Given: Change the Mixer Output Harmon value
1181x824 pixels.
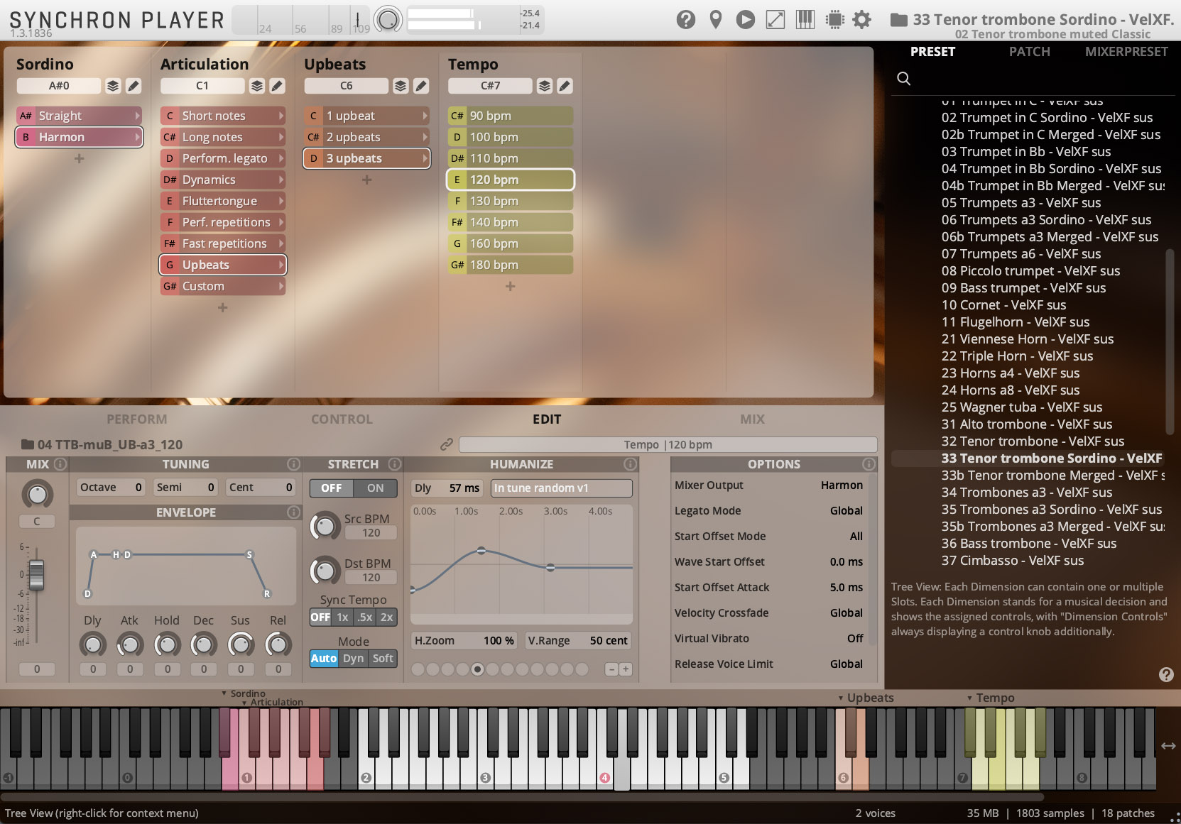Looking at the screenshot, I should [842, 485].
